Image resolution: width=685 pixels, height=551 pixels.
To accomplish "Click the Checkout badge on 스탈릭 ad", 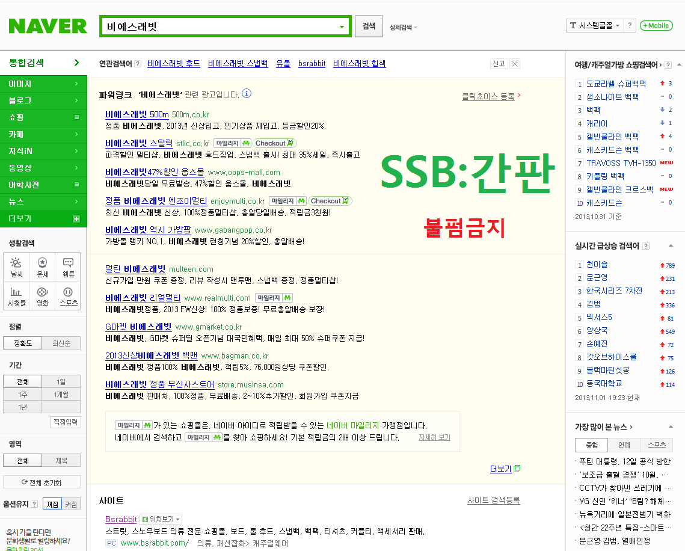I will pyautogui.click(x=275, y=143).
